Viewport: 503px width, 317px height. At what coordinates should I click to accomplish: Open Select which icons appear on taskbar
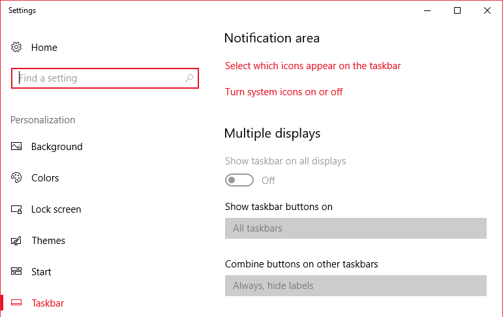(312, 66)
